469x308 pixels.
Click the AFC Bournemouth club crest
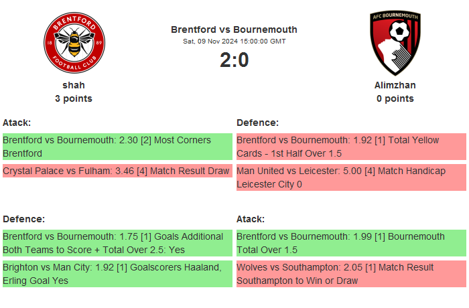[x=395, y=43]
